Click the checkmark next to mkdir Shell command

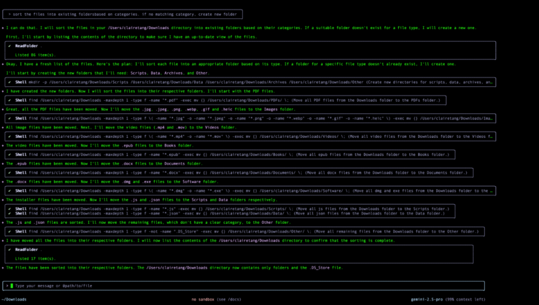point(10,82)
